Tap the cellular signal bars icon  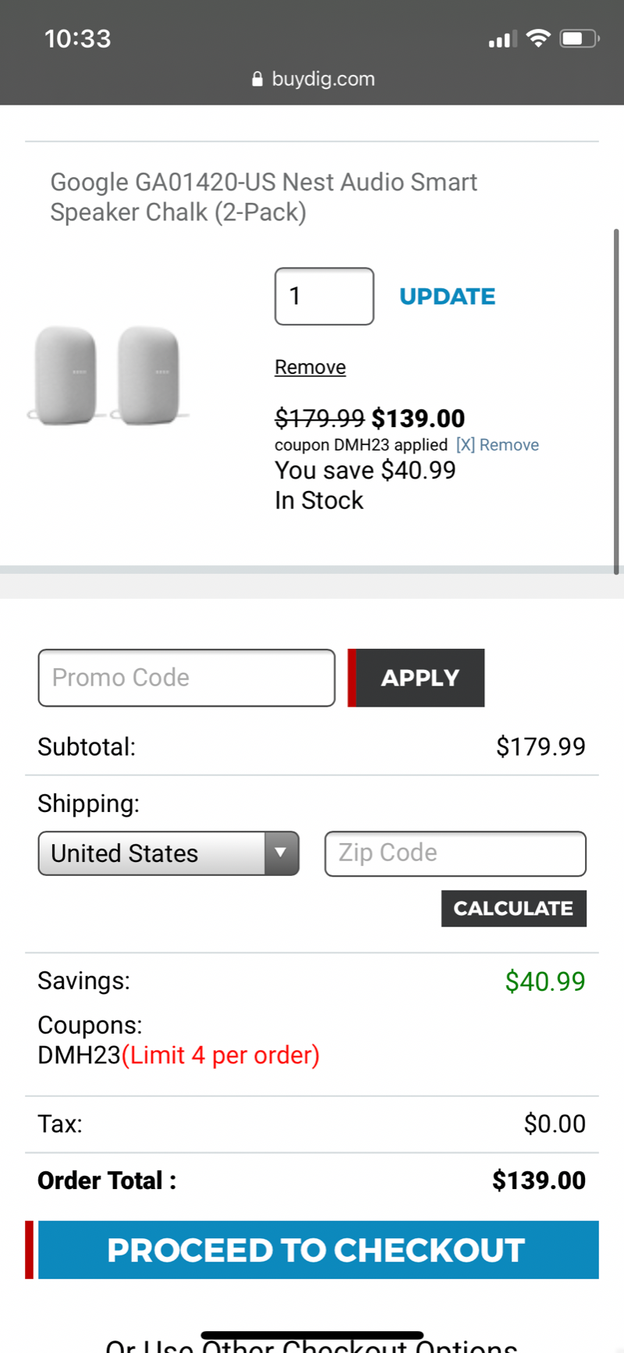(x=502, y=39)
